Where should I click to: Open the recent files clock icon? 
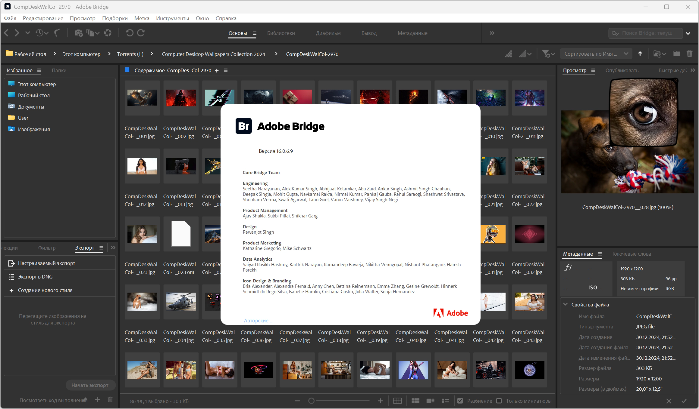42,33
